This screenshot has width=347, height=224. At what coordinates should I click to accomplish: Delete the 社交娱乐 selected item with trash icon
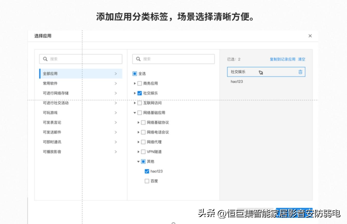[300, 72]
